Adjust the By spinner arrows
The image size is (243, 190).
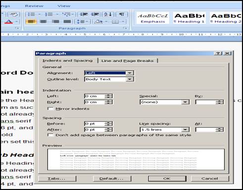(220, 102)
